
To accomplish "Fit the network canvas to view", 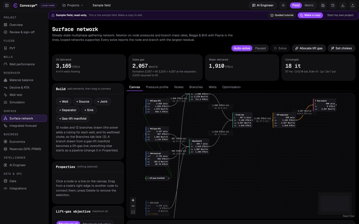I will tap(133, 212).
